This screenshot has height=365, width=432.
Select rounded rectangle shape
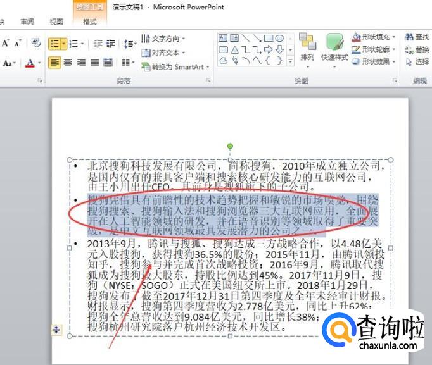point(223,49)
